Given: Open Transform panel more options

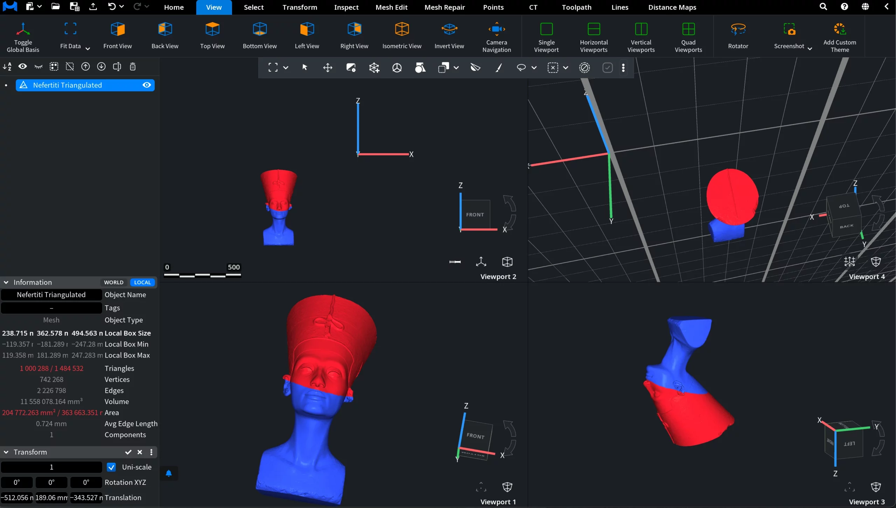Looking at the screenshot, I should (151, 452).
